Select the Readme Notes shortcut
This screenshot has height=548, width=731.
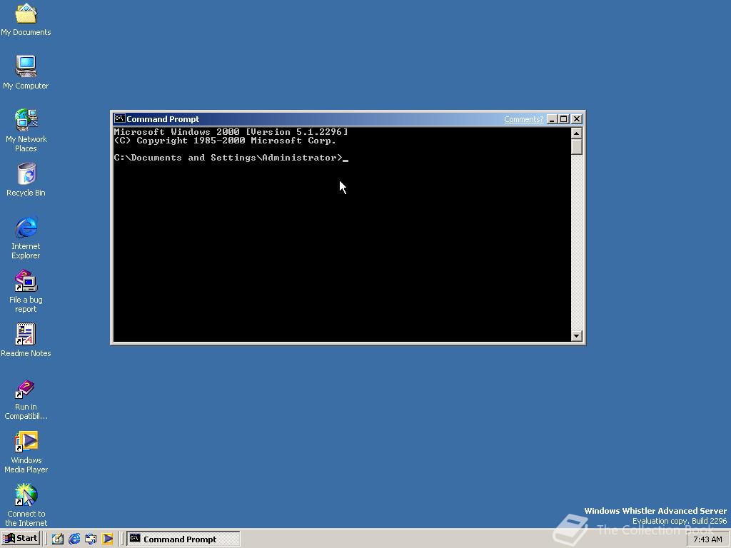(26, 340)
